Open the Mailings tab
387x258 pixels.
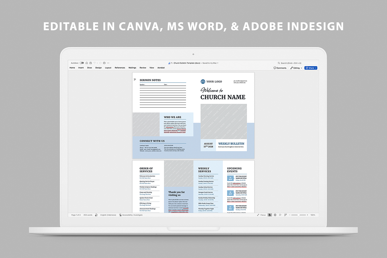132,68
